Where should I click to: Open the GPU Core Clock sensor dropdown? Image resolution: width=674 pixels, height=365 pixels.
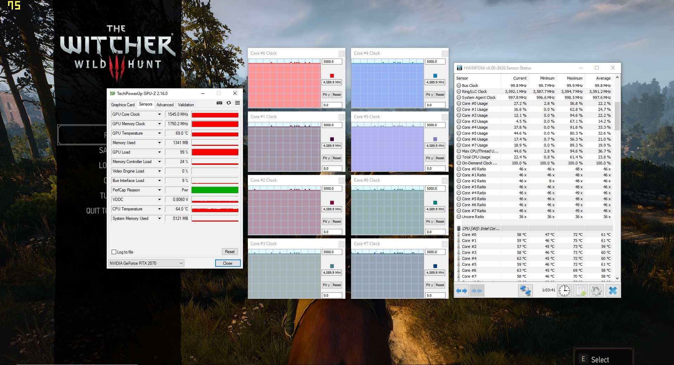159,114
